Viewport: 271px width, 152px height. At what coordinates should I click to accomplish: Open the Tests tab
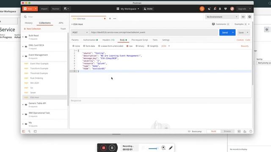[x=155, y=40]
